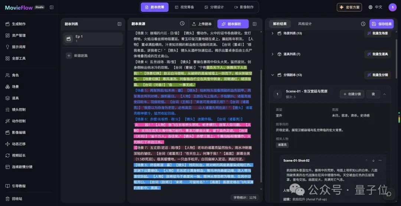Viewport: 401px width, 206px height.
Task: Click 批量生场景 button
Action: [378, 33]
